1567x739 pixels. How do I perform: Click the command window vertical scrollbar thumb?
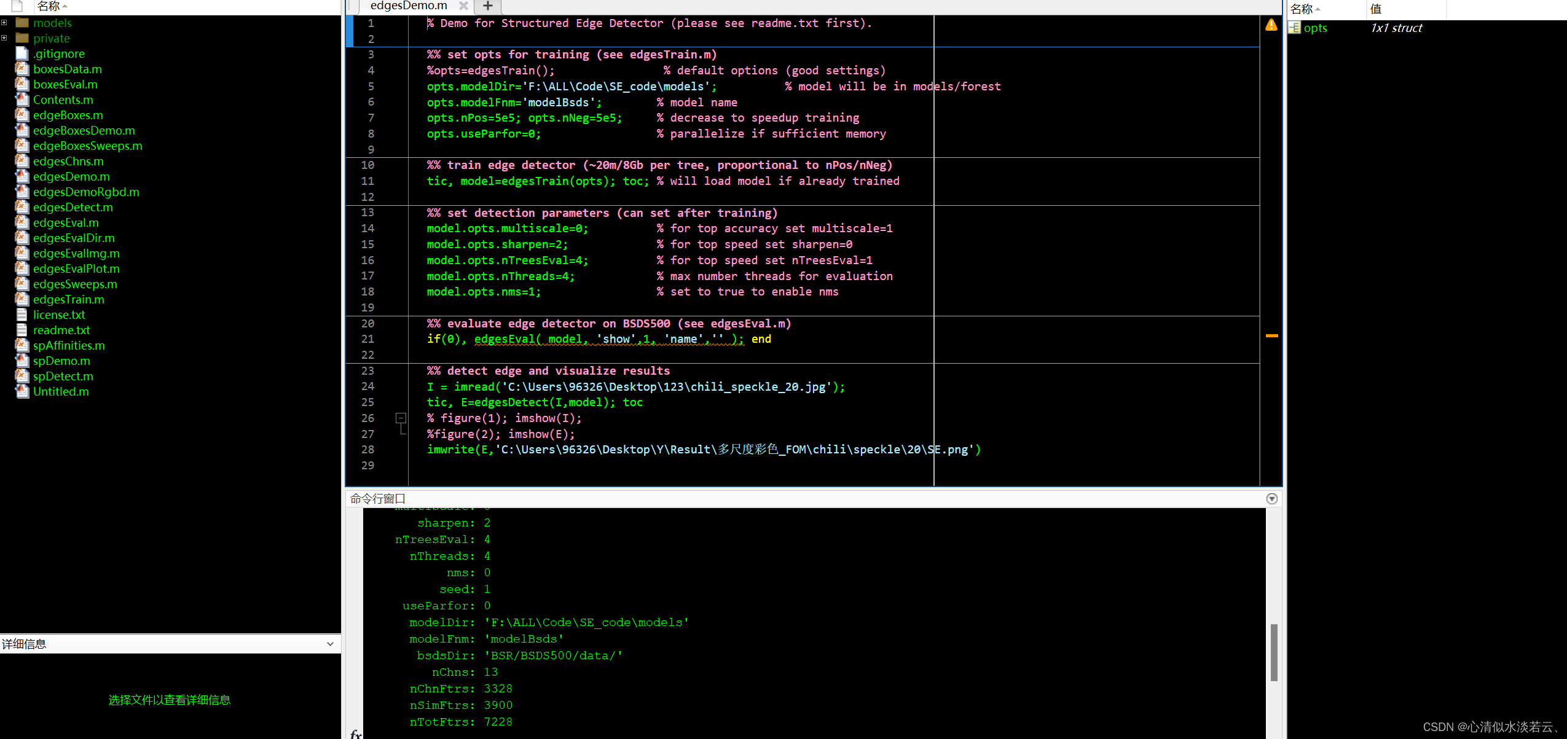pyautogui.click(x=1274, y=652)
